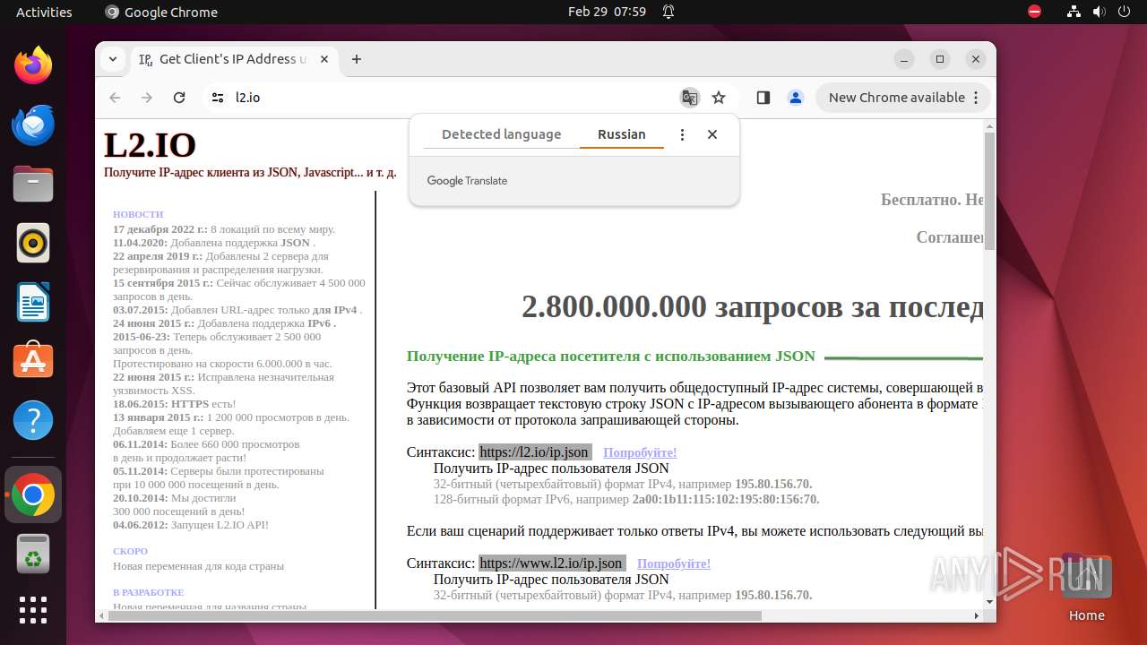1147x645 pixels.
Task: Click the vertical page scrollbar thumb
Action: point(989,193)
